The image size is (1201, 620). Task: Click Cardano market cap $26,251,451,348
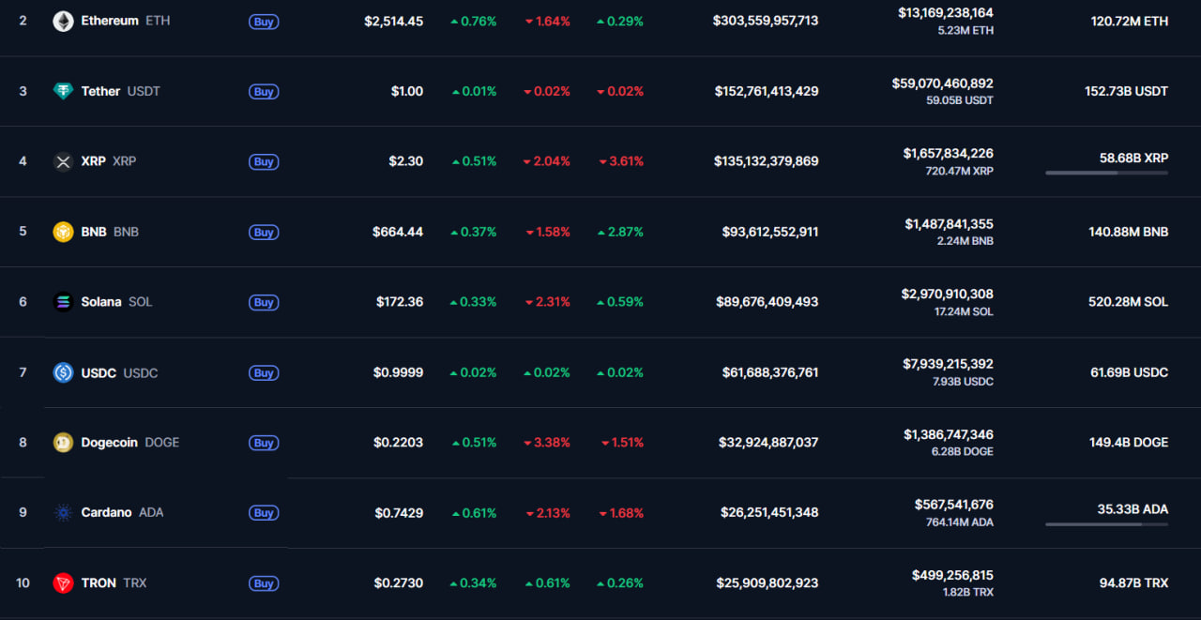point(768,513)
